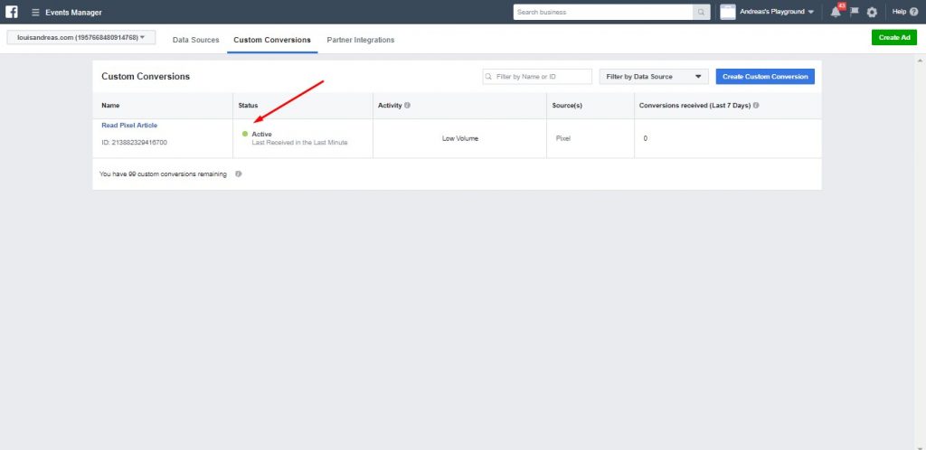The image size is (926, 450).
Task: Click the Help question mark icon
Action: pyautogui.click(x=913, y=12)
